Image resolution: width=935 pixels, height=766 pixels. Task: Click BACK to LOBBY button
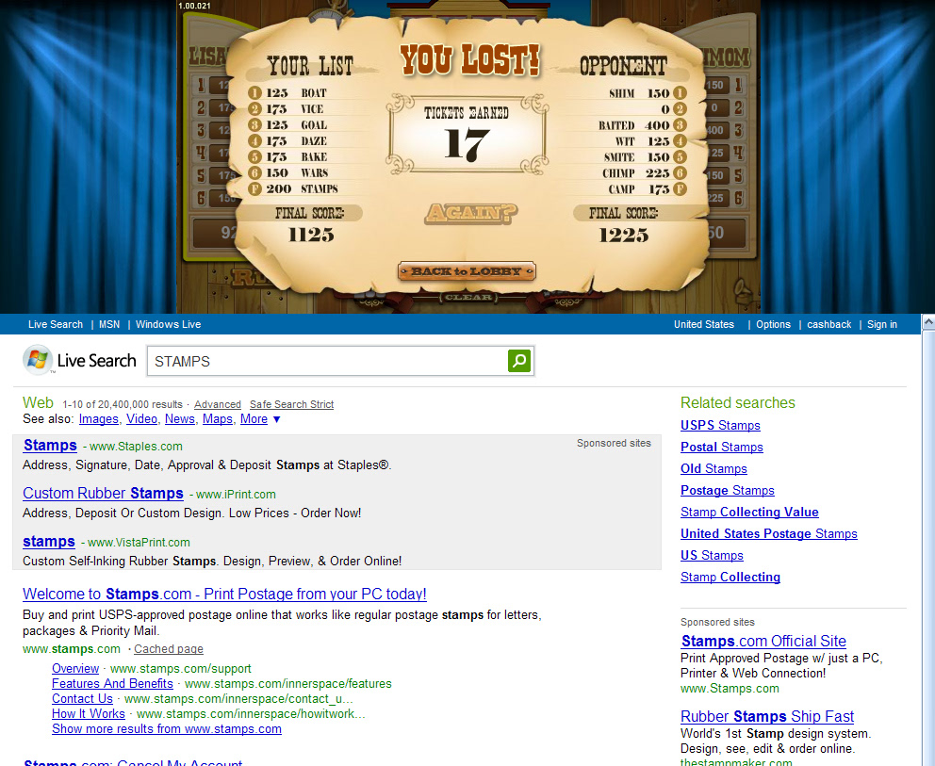467,271
